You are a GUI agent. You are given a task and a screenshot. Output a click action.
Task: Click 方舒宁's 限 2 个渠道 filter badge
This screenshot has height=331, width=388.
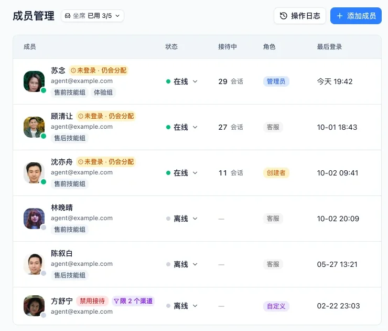(133, 301)
